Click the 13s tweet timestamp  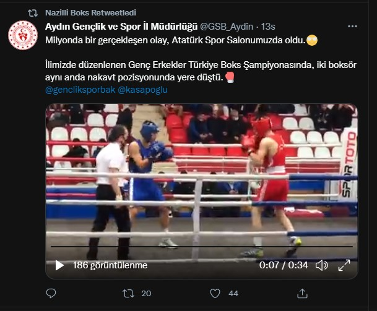(x=269, y=27)
